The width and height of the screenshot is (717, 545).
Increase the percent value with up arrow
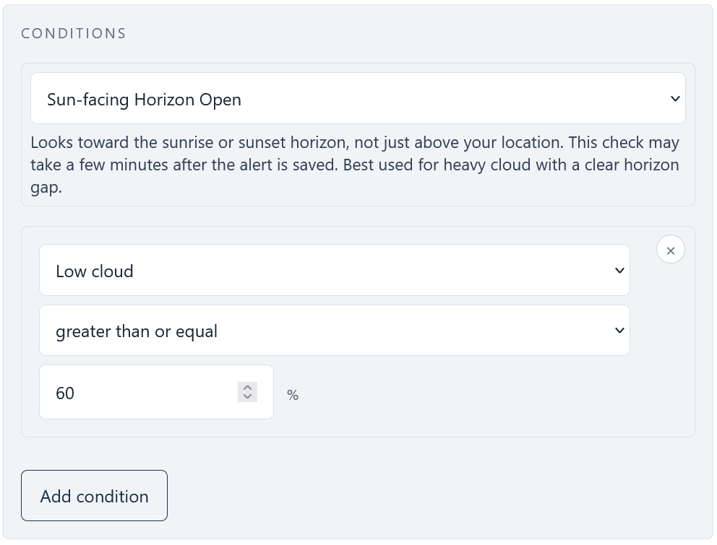click(x=247, y=388)
